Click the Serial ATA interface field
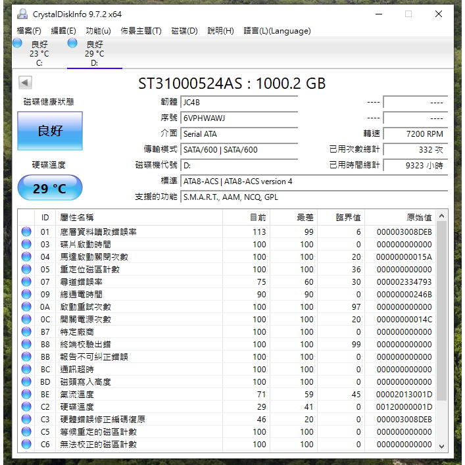The height and width of the screenshot is (465, 465). [x=239, y=134]
